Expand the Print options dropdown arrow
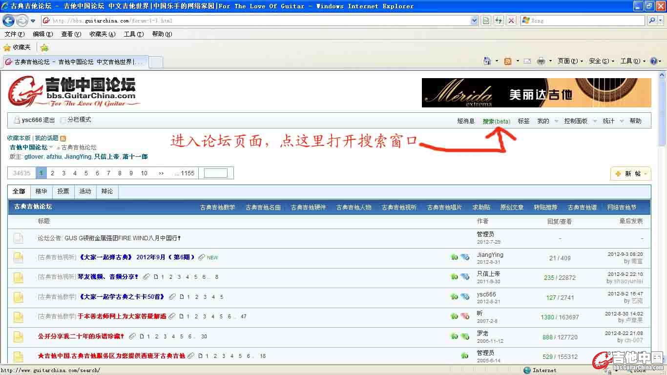The height and width of the screenshot is (375, 667). point(550,61)
